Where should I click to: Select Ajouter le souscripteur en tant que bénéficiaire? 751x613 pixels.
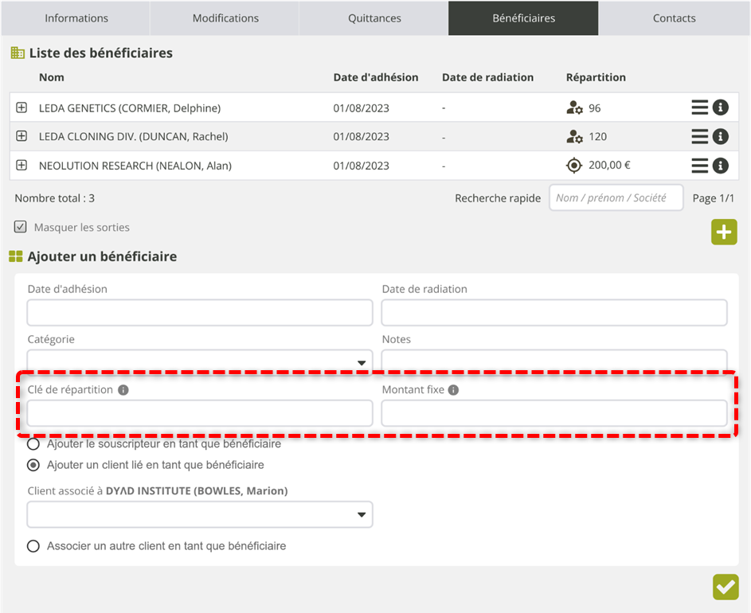point(33,444)
